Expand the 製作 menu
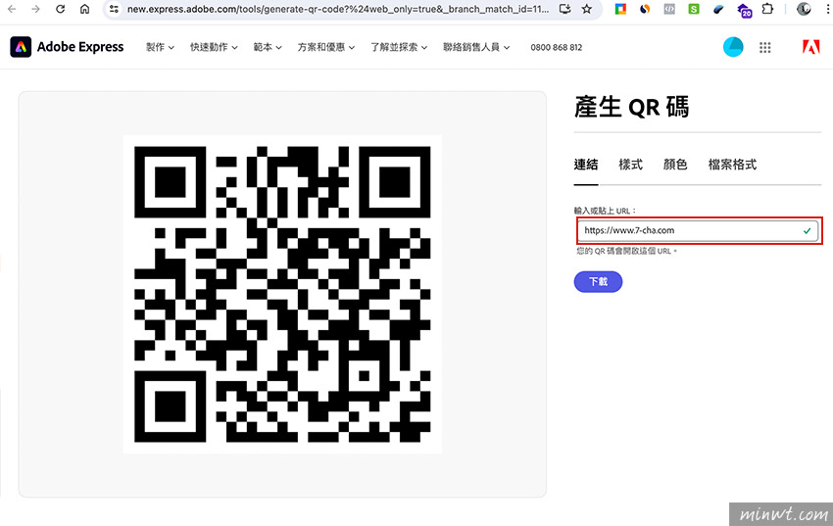Screen dimensions: 833x526 tap(160, 47)
